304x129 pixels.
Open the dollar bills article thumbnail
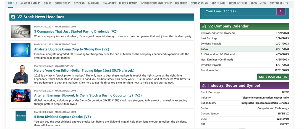tap(21, 32)
